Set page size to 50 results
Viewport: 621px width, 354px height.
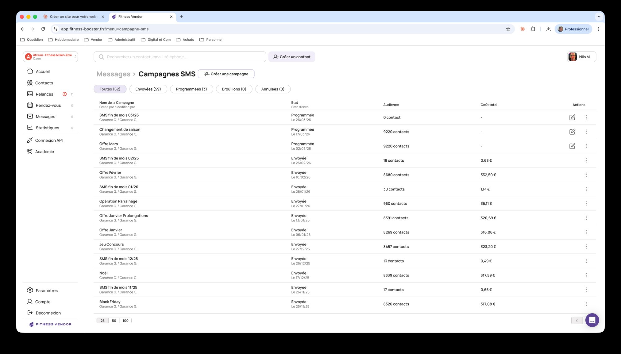pyautogui.click(x=114, y=320)
